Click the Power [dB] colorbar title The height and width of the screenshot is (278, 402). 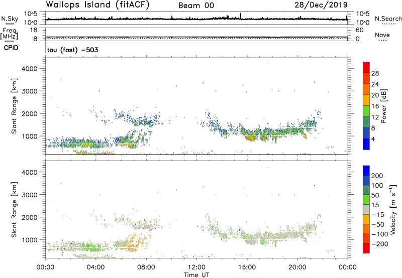coord(383,106)
